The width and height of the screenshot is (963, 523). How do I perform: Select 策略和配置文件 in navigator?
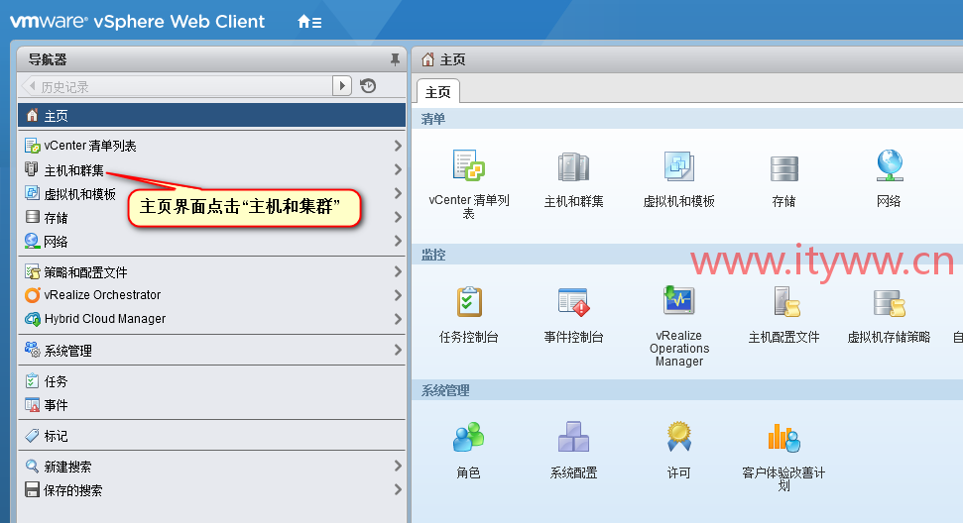pos(212,271)
